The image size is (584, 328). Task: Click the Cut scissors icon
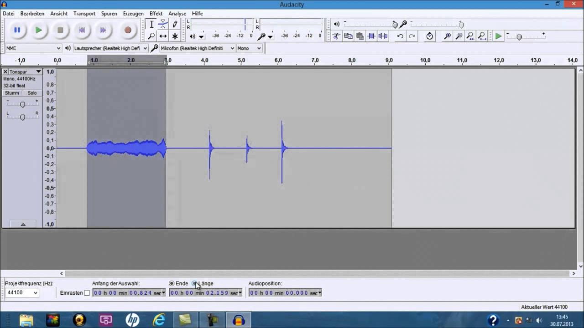[x=336, y=36]
